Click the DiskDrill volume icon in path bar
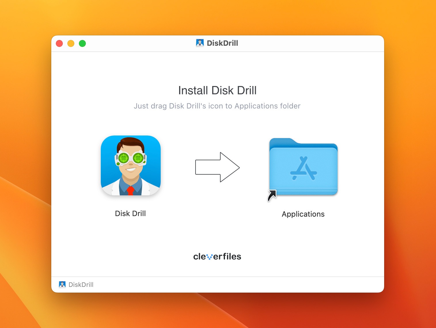The width and height of the screenshot is (436, 328). (x=62, y=285)
